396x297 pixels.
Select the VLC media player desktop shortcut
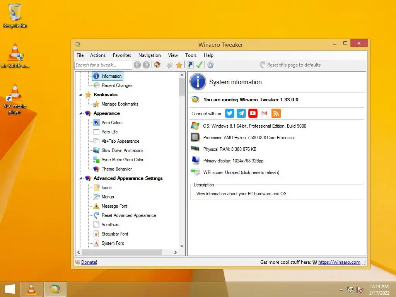pos(15,99)
